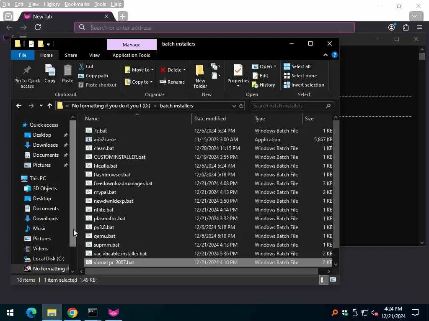Screen dimensions: 429x321
Task: Expand the Properties dropdown arrow
Action: coord(238,86)
